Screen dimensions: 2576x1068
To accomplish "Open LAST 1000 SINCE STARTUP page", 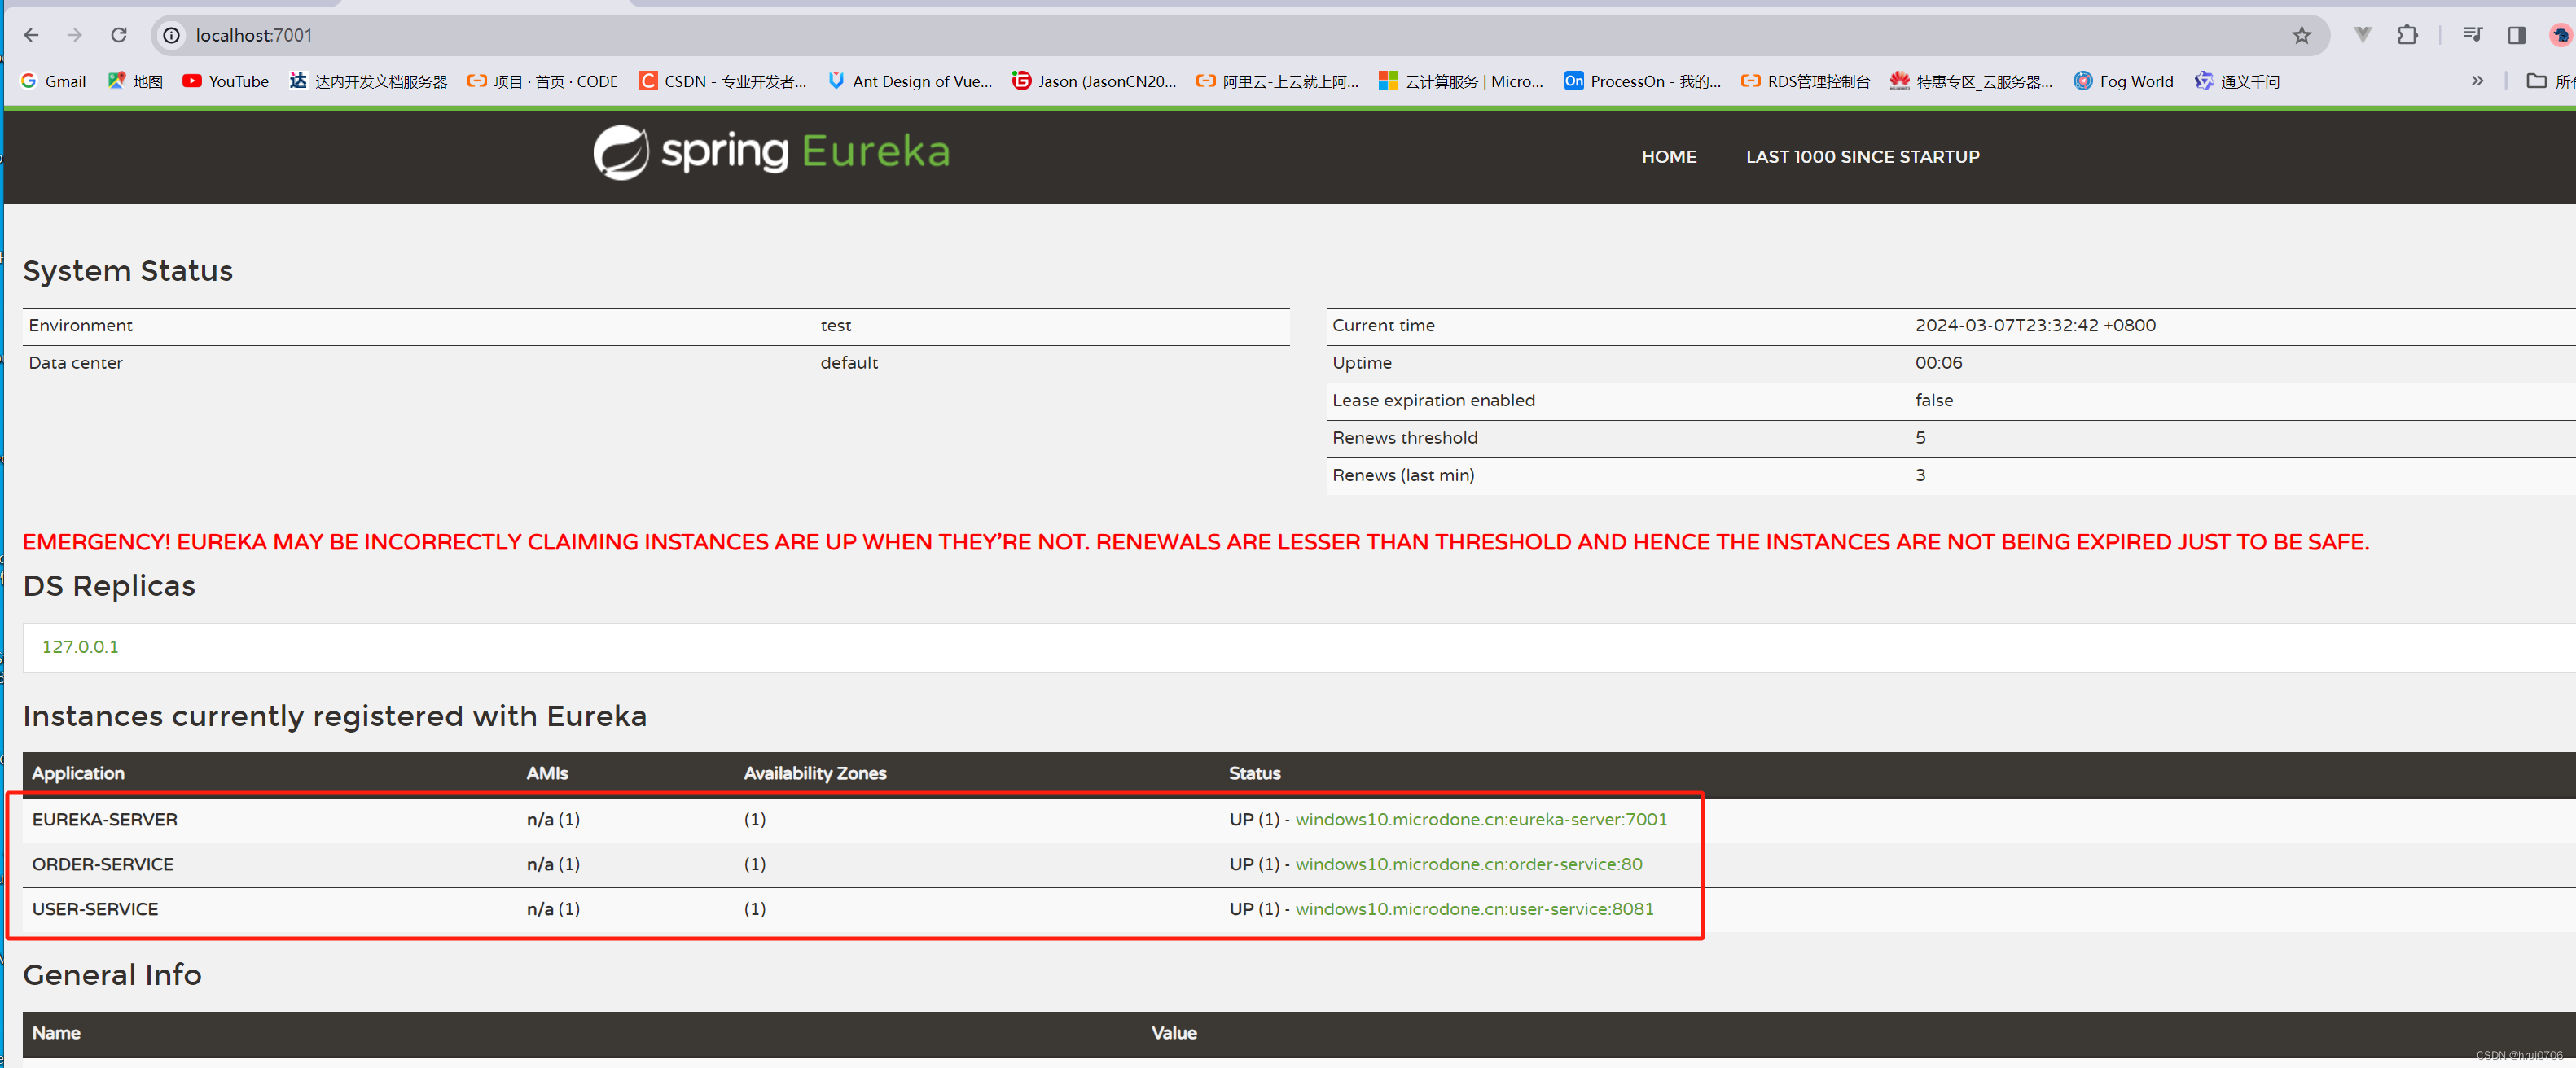I will [x=1862, y=157].
